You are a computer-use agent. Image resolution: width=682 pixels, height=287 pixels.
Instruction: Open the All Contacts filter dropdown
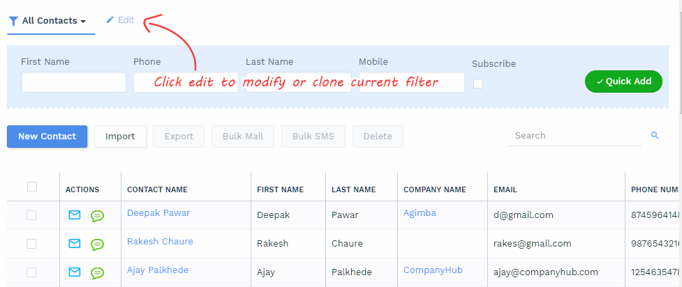(51, 21)
